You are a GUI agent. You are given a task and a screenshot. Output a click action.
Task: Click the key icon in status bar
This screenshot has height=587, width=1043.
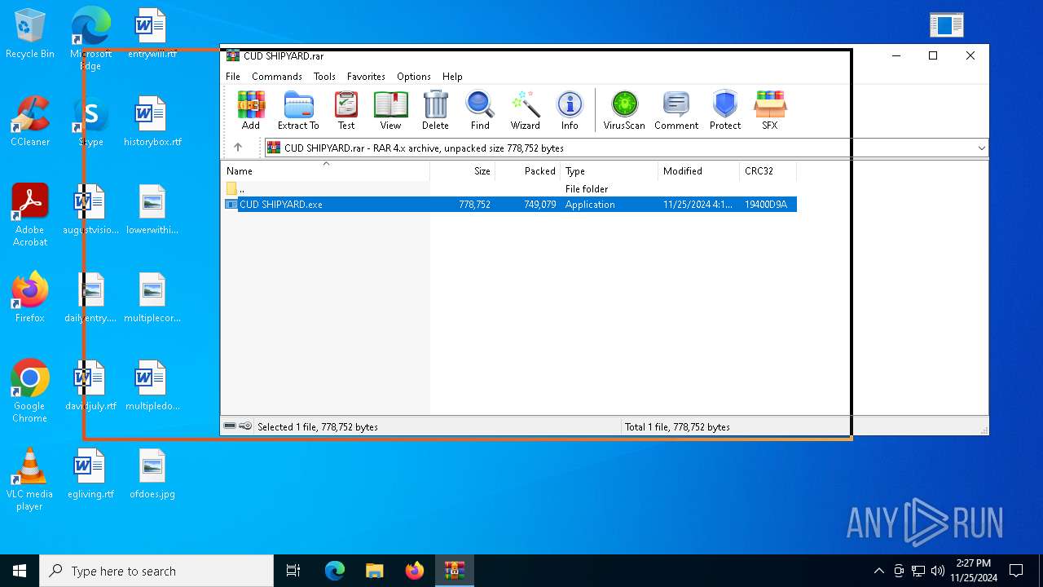(245, 426)
